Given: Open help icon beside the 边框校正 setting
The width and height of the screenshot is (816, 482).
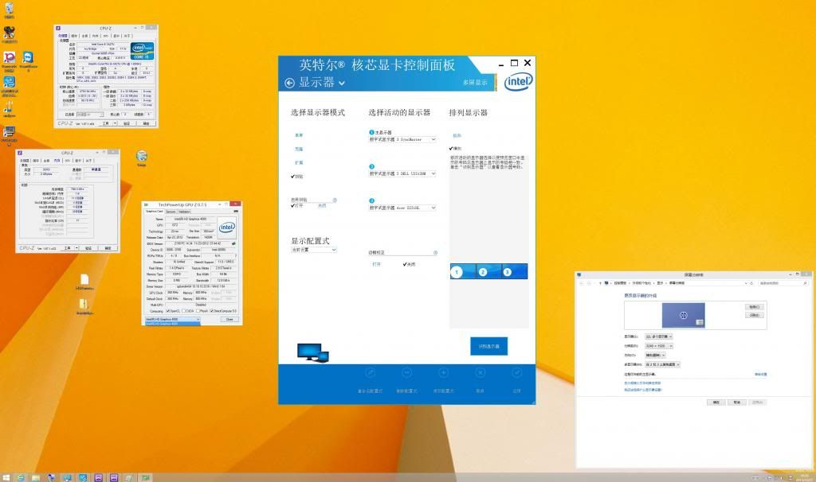Looking at the screenshot, I should 435,253.
